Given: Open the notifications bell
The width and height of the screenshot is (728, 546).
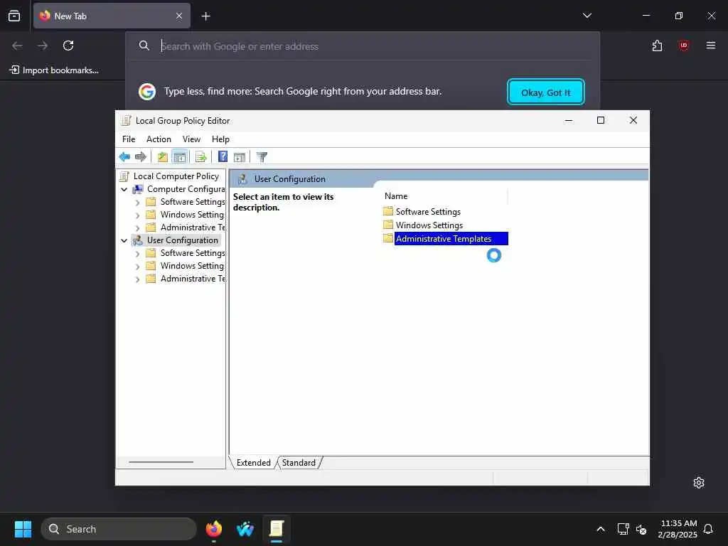Looking at the screenshot, I should (x=708, y=529).
